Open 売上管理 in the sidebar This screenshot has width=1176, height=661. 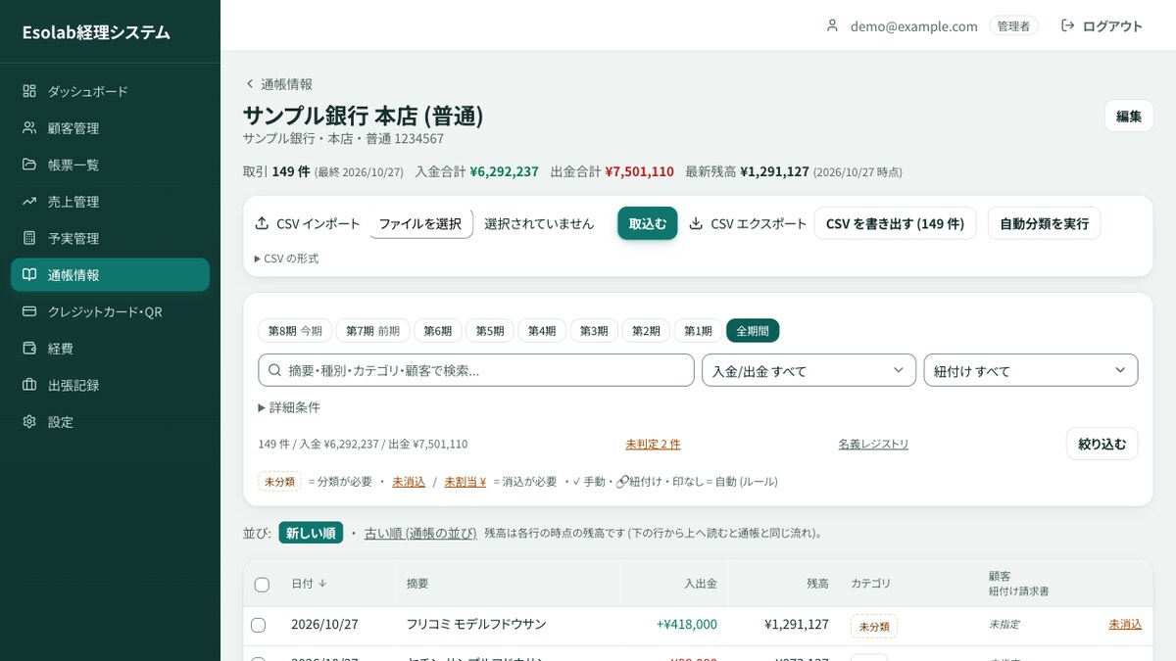(110, 202)
